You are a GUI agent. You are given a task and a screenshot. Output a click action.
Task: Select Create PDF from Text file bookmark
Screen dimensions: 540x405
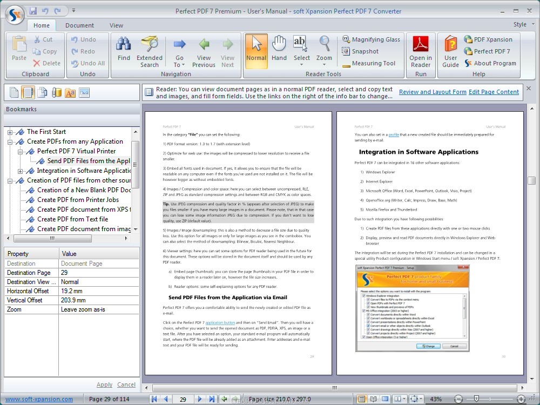(73, 219)
